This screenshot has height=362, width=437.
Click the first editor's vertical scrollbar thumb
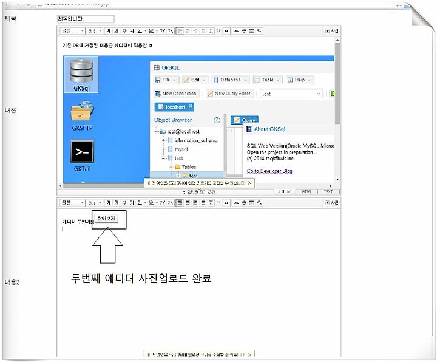tap(337, 83)
